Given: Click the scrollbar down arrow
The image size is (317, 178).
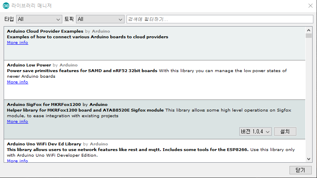Looking at the screenshot, I should pos(309,159).
